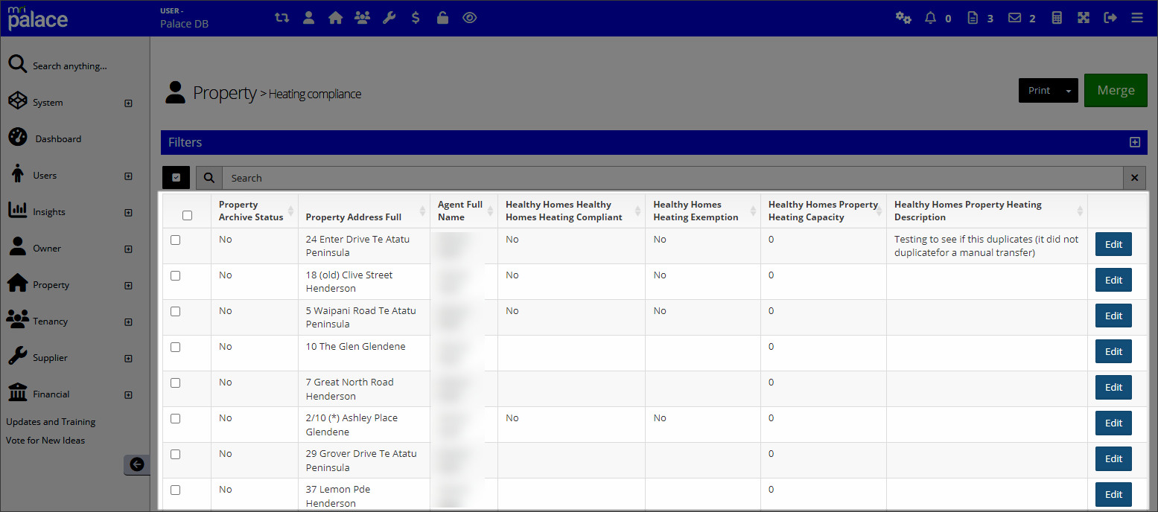Open the dollar sign icon in top toolbar
The image size is (1158, 512).
click(x=416, y=18)
